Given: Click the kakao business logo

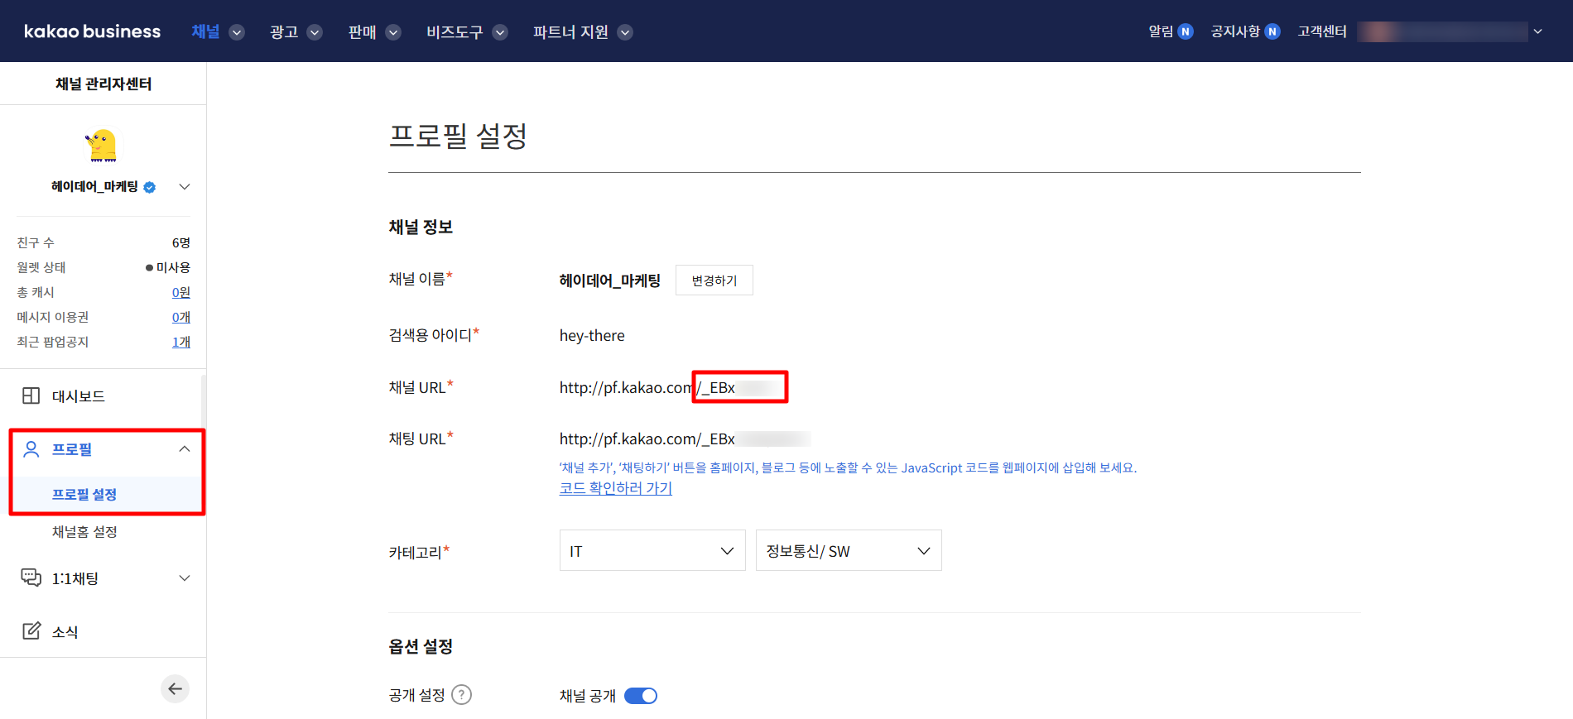Looking at the screenshot, I should pyautogui.click(x=92, y=31).
